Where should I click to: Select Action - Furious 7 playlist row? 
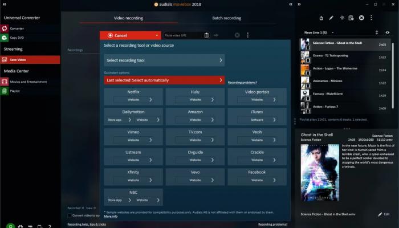(345, 108)
